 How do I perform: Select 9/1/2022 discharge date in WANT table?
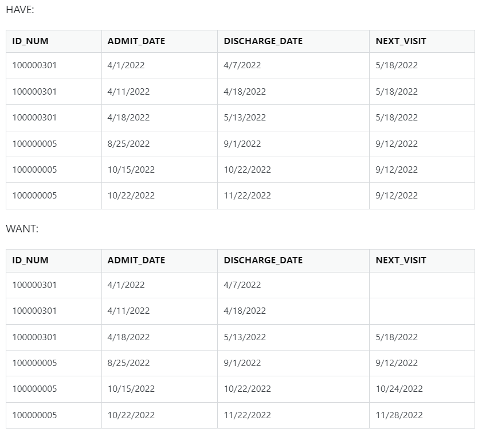pyautogui.click(x=242, y=363)
